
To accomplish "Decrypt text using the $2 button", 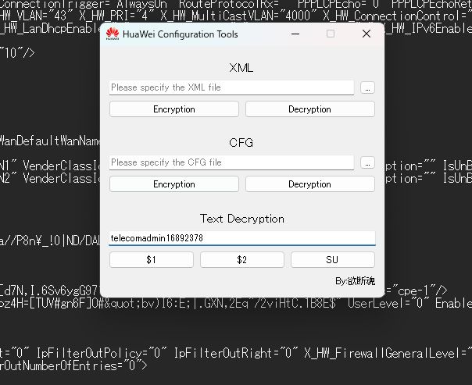I will coord(242,259).
